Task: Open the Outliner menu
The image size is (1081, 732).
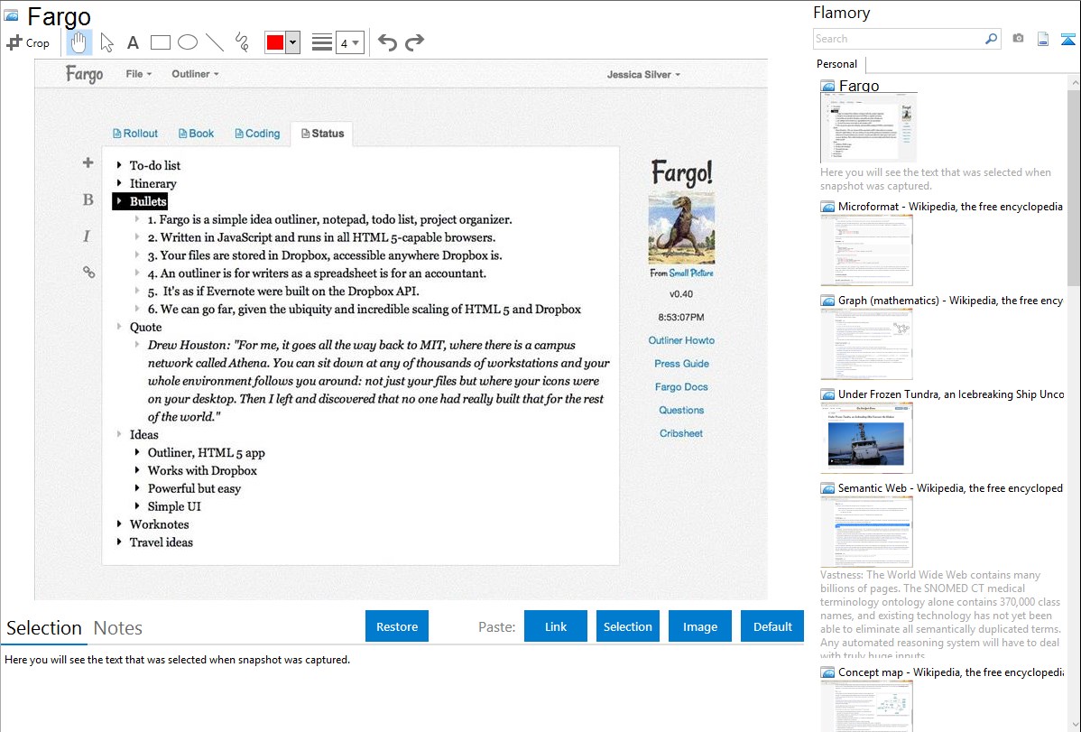Action: coord(195,74)
